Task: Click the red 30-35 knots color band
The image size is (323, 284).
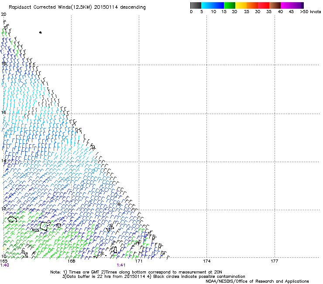Action: (x=264, y=5)
